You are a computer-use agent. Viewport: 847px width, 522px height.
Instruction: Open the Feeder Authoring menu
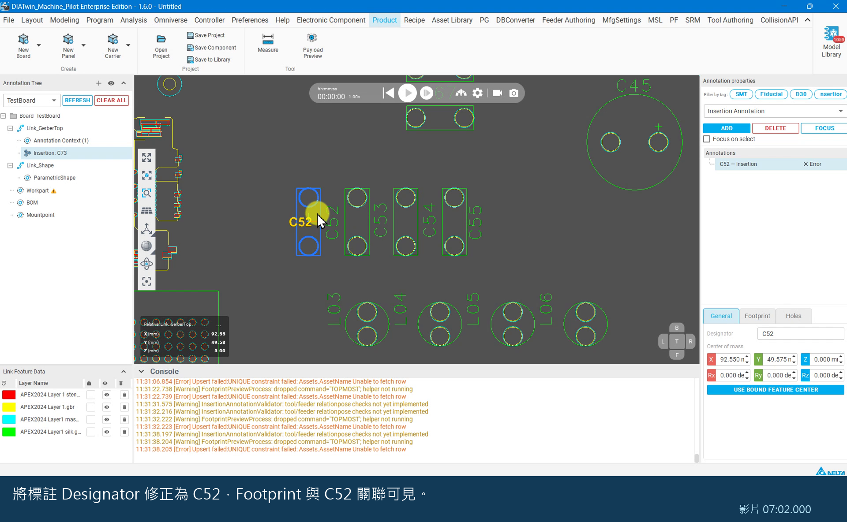pos(569,20)
